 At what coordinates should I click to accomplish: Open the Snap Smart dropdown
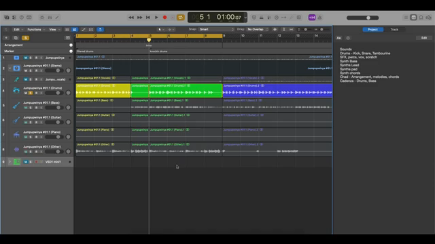pyautogui.click(x=216, y=29)
